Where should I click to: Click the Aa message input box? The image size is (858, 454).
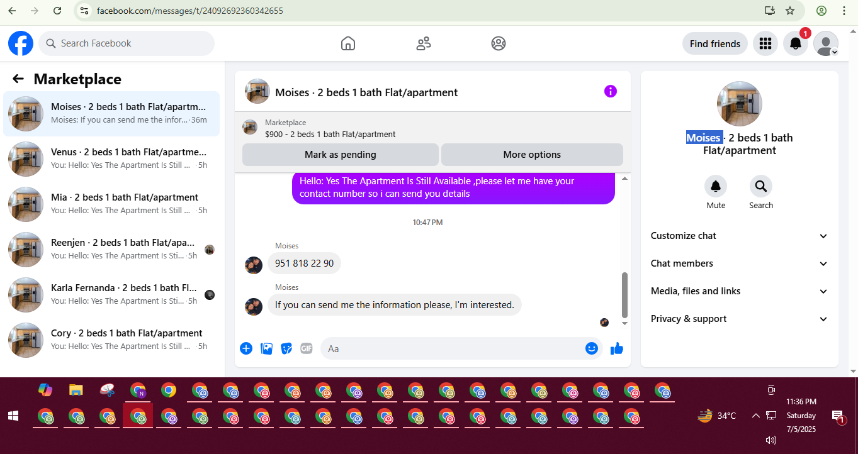[x=453, y=348]
